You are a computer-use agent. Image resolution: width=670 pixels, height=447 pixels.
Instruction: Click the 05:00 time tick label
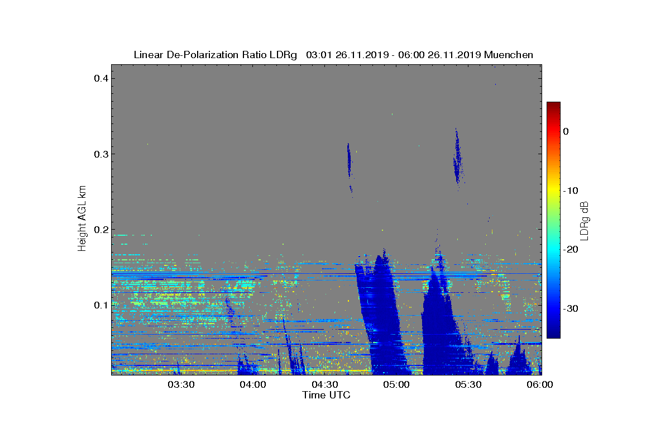[x=397, y=384]
